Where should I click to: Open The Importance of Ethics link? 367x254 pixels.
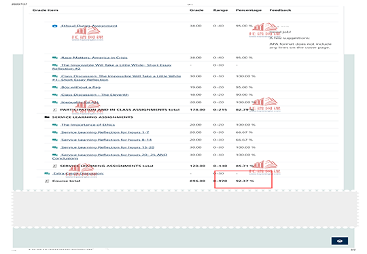point(88,125)
